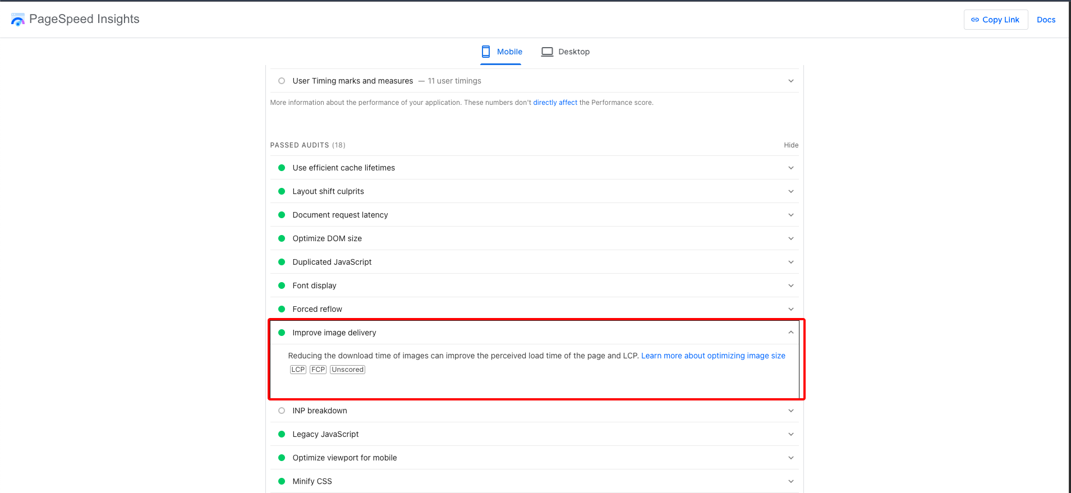Click the green dot beside Minify CSS

282,481
